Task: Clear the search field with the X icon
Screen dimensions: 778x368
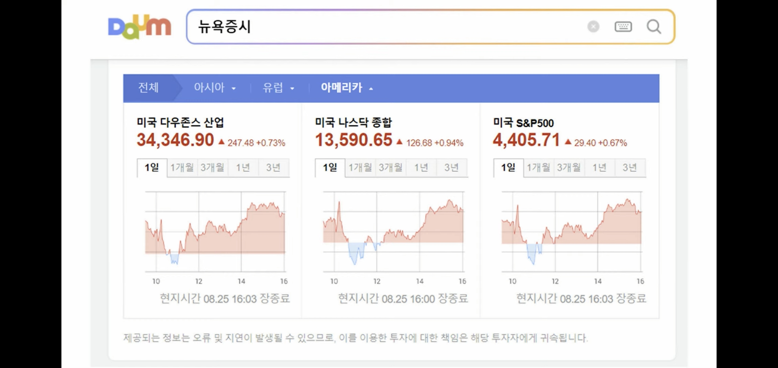Action: click(x=593, y=27)
